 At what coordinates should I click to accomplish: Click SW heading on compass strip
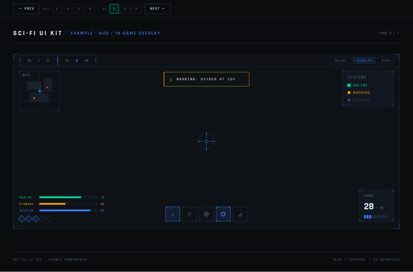click(x=29, y=61)
